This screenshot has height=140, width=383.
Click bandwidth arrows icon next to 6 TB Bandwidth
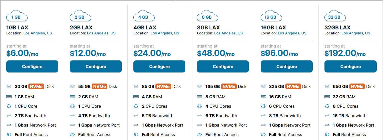[200, 116]
